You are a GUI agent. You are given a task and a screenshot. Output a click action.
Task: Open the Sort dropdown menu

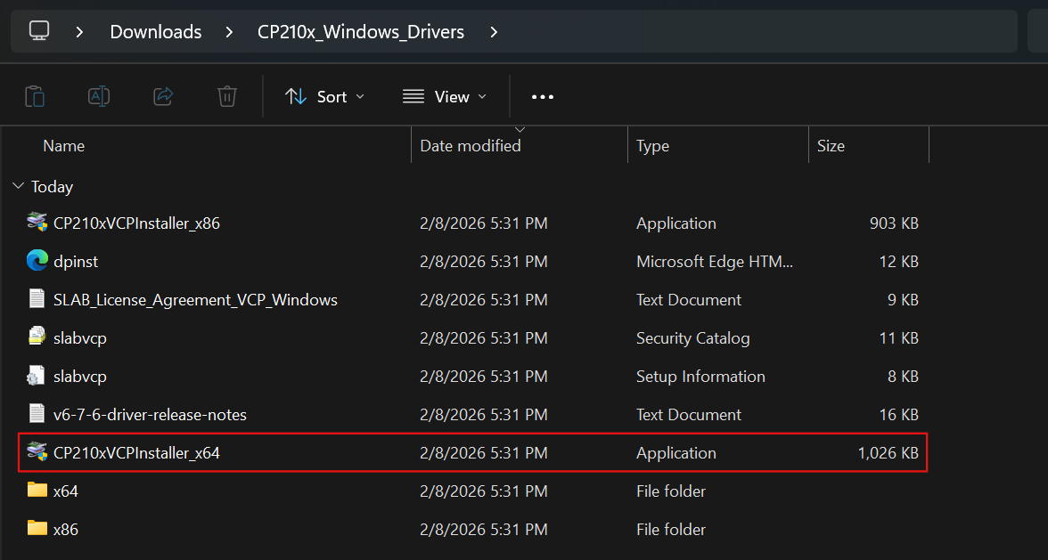tap(324, 96)
